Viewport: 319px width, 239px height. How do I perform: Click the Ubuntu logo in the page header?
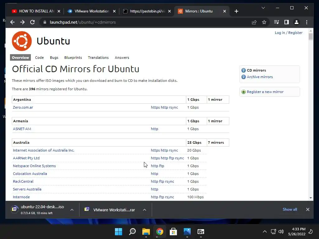pyautogui.click(x=22, y=41)
